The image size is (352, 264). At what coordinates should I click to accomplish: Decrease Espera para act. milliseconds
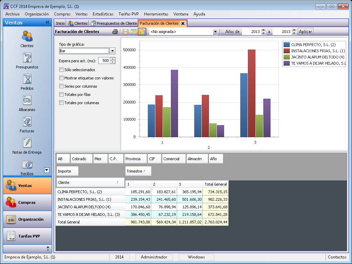pyautogui.click(x=113, y=62)
